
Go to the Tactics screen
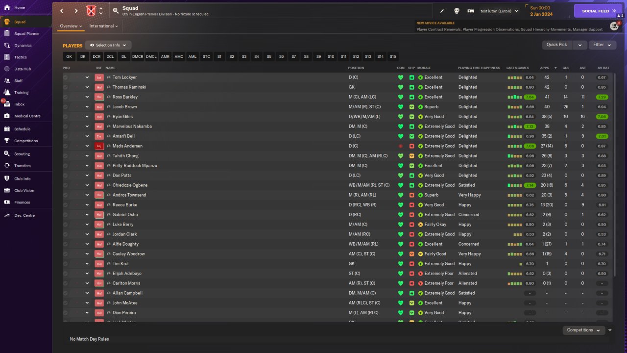click(25, 57)
